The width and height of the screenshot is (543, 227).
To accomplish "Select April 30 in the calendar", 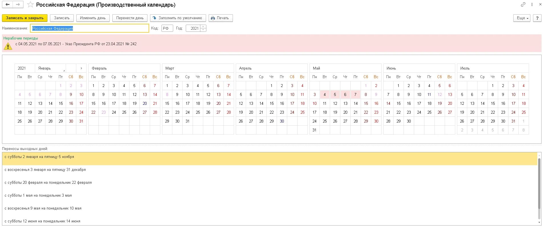I will click(282, 121).
